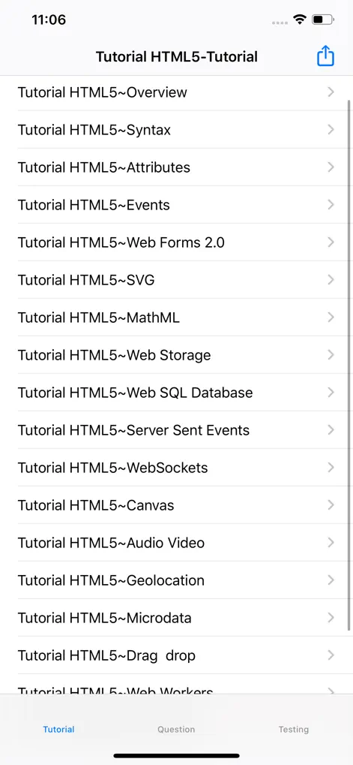Open the Overview row's chevron

tap(331, 92)
